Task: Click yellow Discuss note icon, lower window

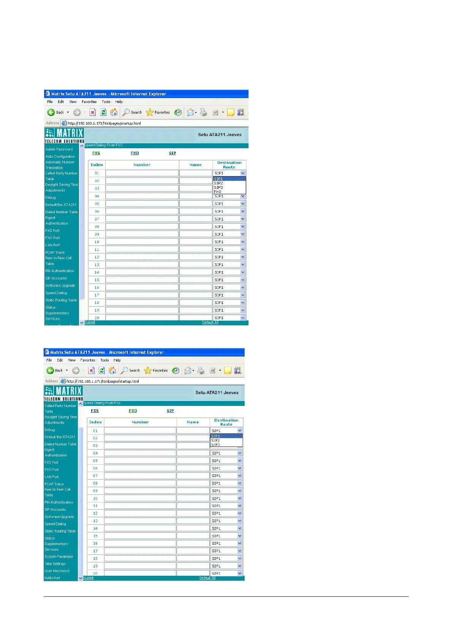Action: [x=228, y=371]
